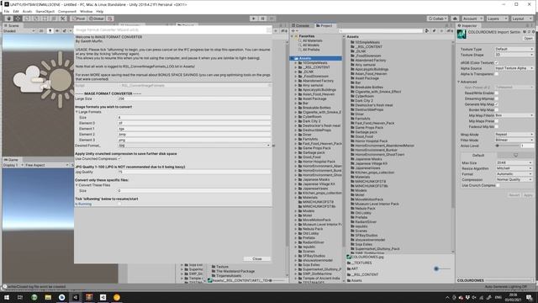This screenshot has height=303, width=538.
Task: Click the COLOURDOMES.jpg asset file
Action: point(366,257)
